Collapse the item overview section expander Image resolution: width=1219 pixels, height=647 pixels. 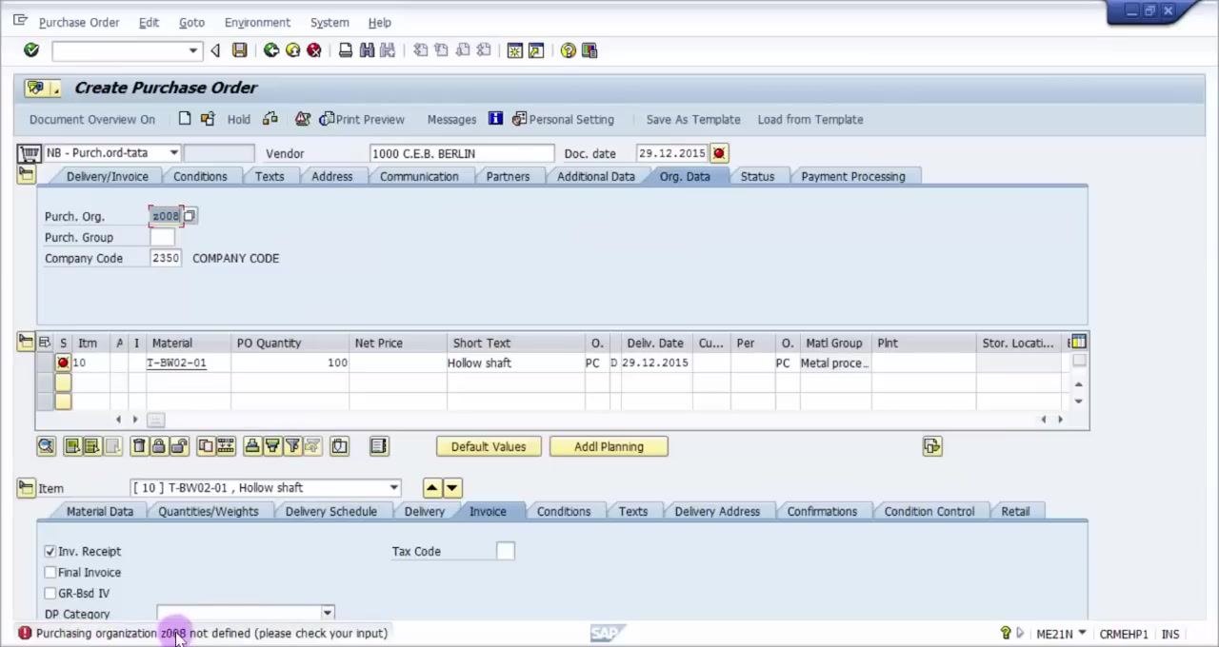(26, 342)
